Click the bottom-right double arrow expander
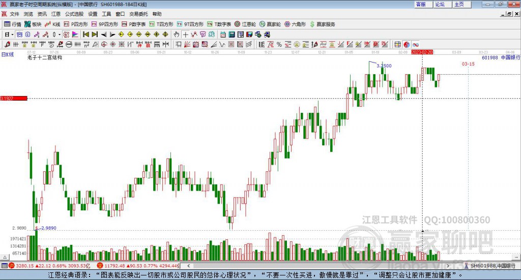This screenshot has height=280, width=521. click(516, 257)
